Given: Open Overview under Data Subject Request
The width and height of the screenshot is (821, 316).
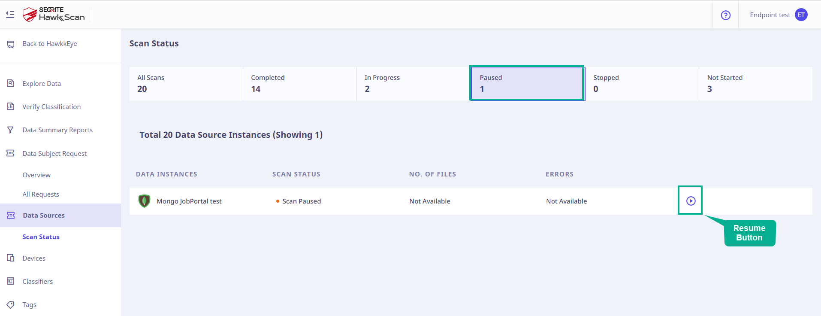Looking at the screenshot, I should pyautogui.click(x=36, y=175).
